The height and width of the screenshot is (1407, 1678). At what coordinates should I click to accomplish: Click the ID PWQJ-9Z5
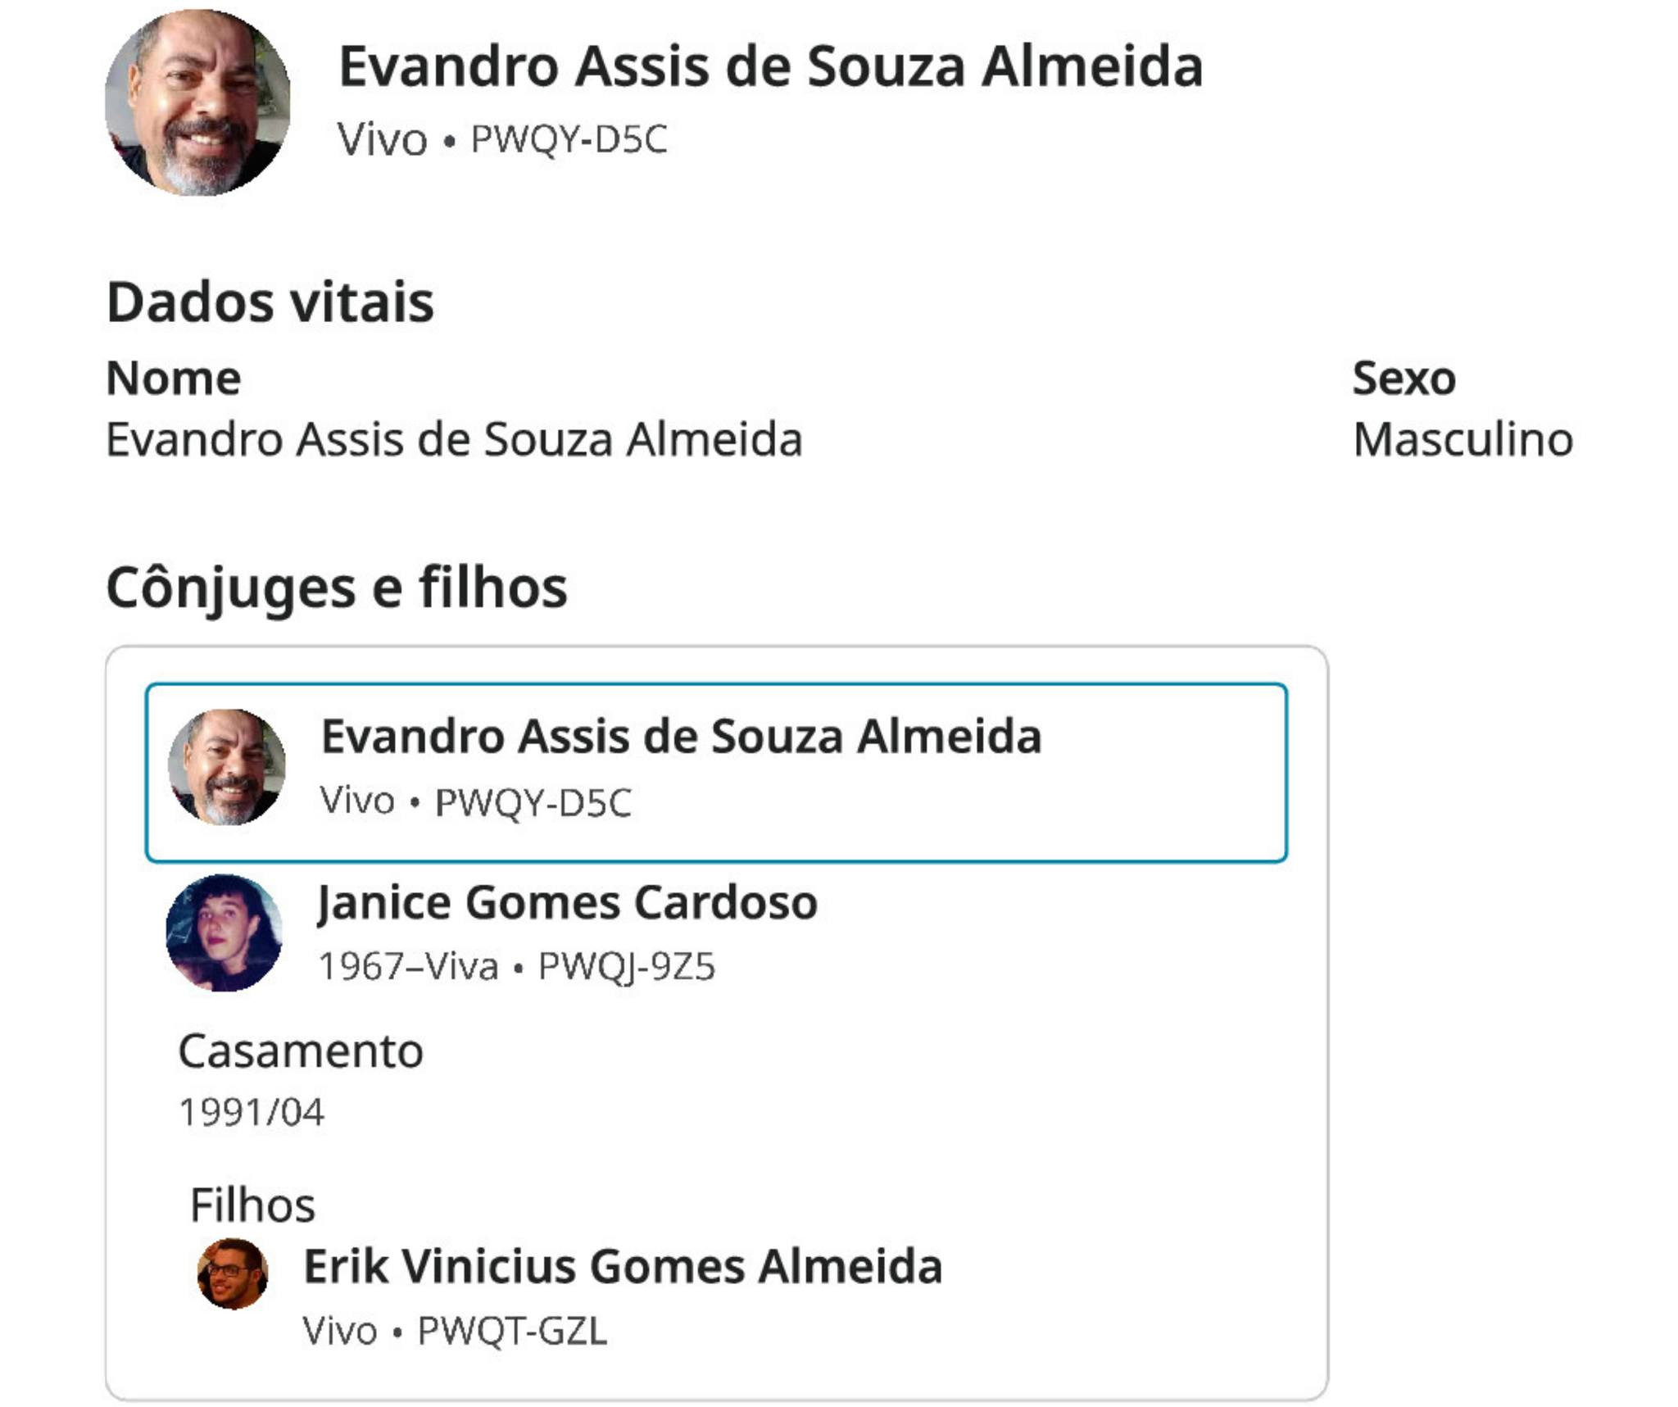pyautogui.click(x=626, y=967)
